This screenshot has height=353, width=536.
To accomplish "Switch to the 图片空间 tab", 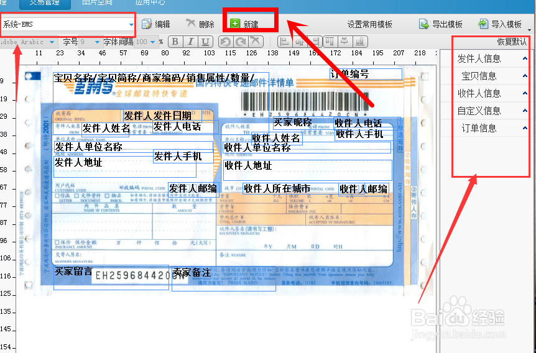I will [x=97, y=2].
